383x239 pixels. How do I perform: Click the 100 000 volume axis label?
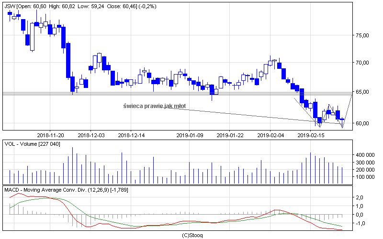coord(365,177)
